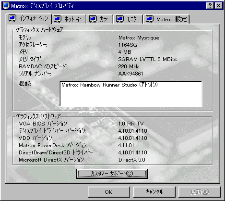Image resolution: width=225 pixels, height=201 pixels.
Task: Click the キャンセル button
Action: [x=154, y=192]
